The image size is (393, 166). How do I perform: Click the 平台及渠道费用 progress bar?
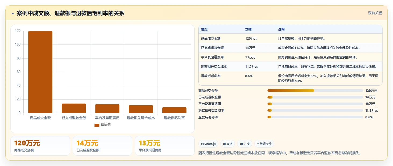315,104
